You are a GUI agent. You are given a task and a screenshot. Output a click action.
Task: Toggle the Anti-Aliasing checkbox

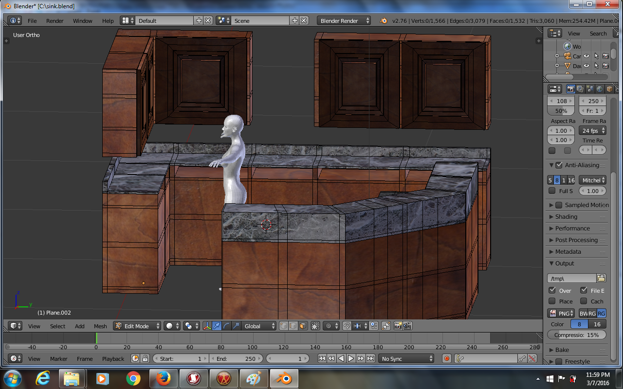click(559, 165)
